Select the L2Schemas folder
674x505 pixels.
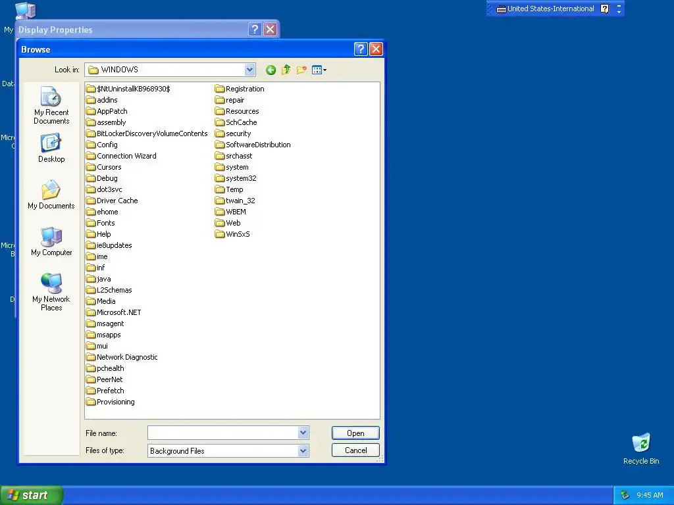pos(109,290)
